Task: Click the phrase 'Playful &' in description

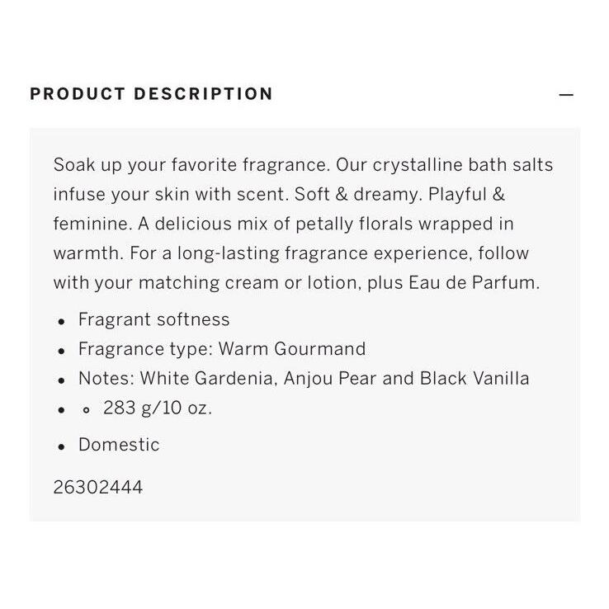Action: tap(466, 195)
